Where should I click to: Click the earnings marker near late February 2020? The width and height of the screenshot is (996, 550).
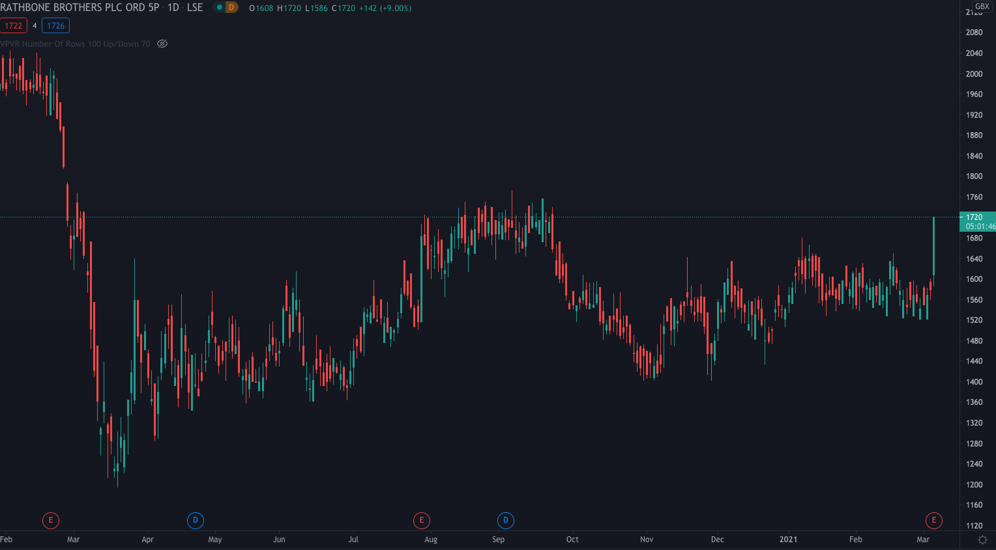pyautogui.click(x=51, y=520)
